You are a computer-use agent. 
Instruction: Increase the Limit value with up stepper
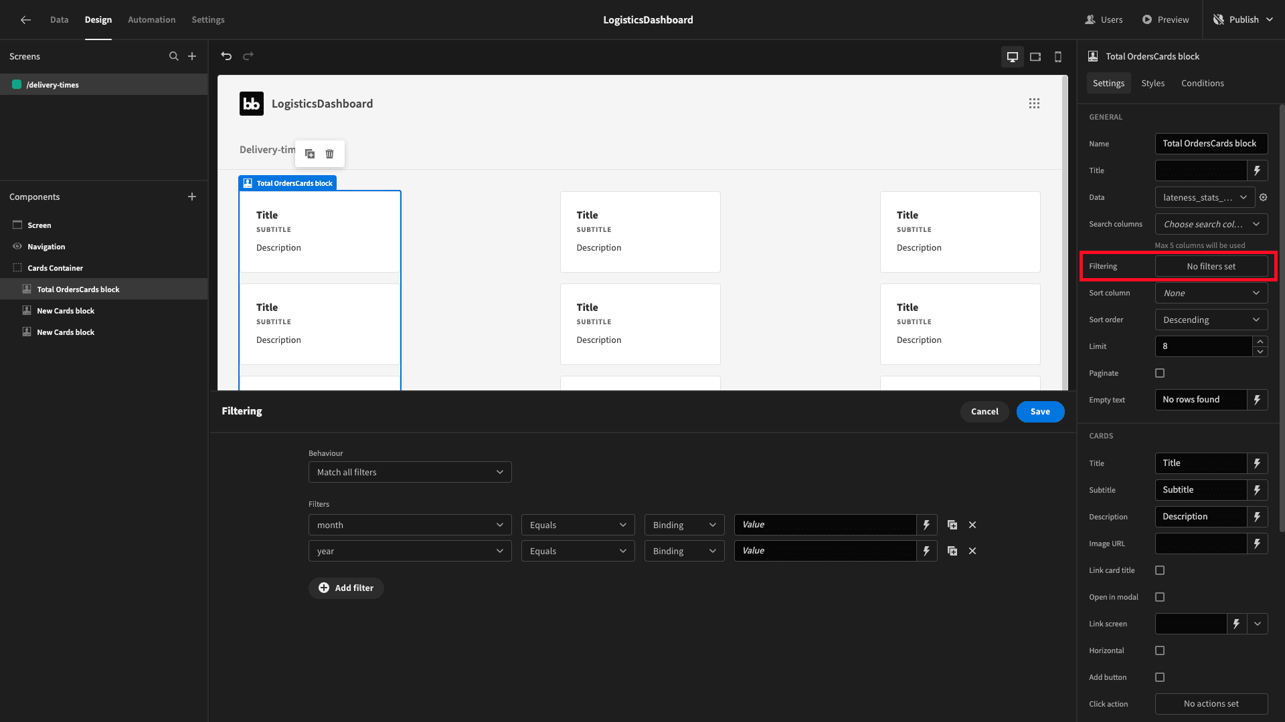pyautogui.click(x=1260, y=342)
